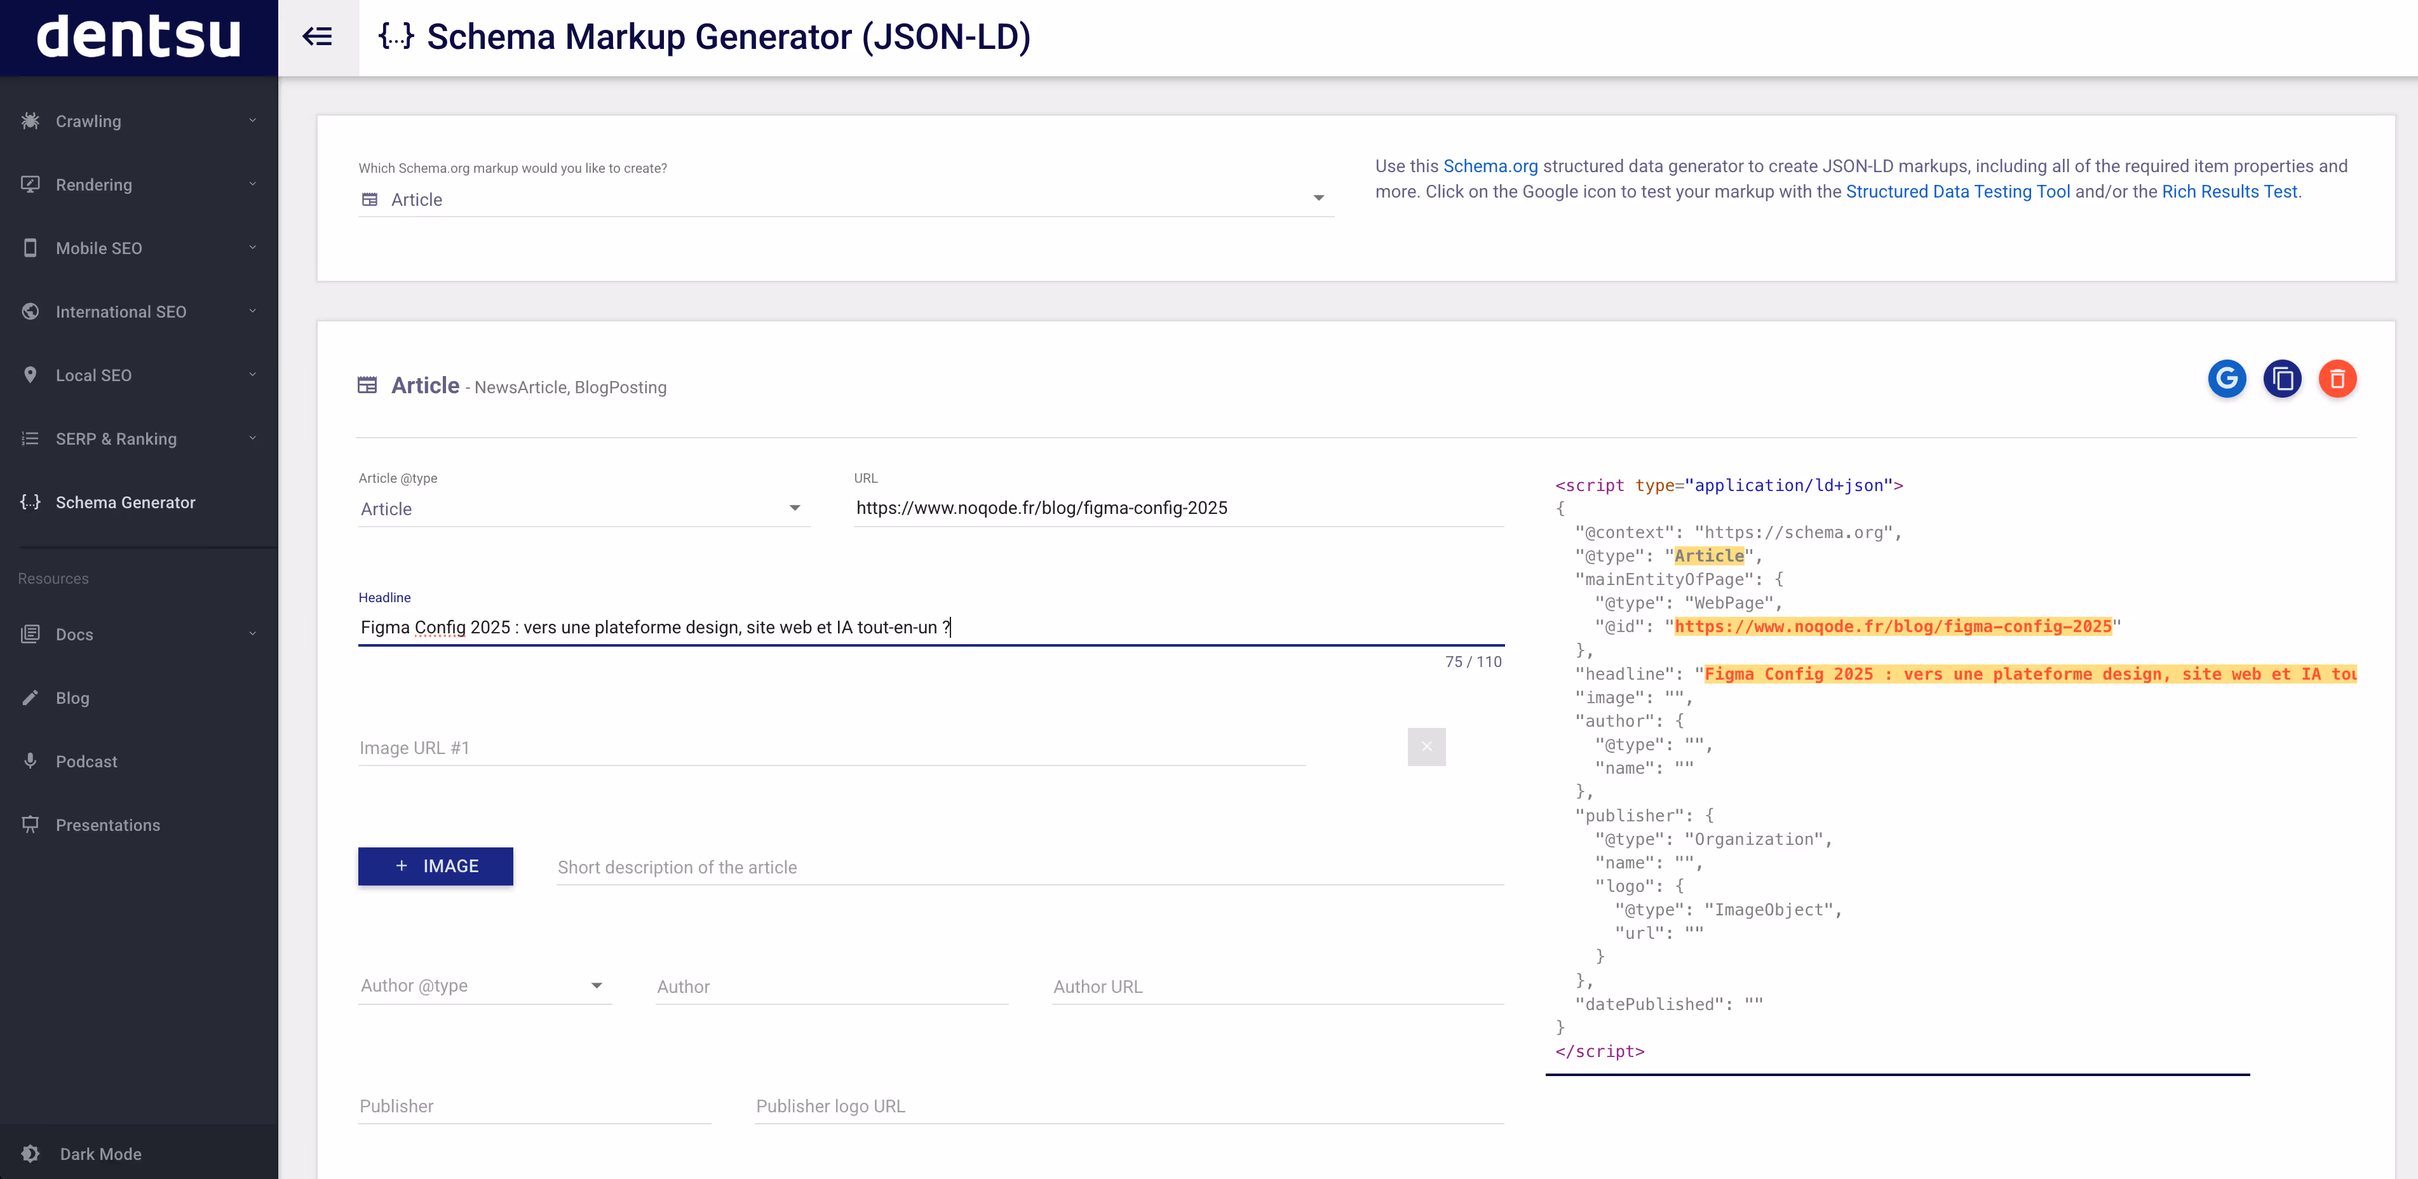
Task: Open the Rich Results Test link
Action: [x=2229, y=191]
